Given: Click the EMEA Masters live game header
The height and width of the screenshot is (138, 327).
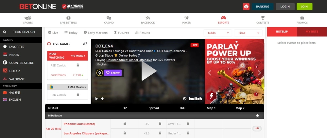Looking at the screenshot, I should pyautogui.click(x=68, y=87).
